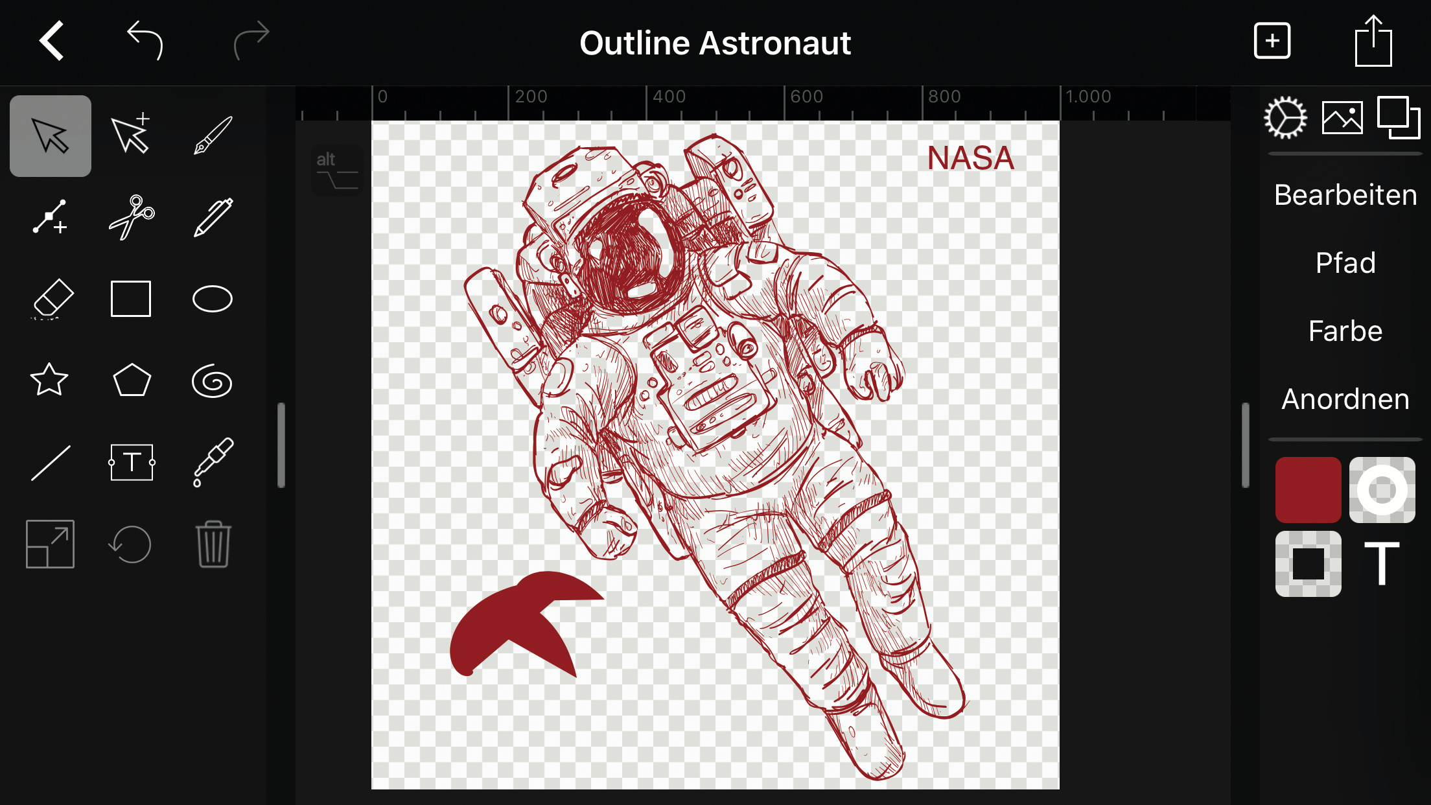The image size is (1431, 805).
Task: Expand the Bearbeiten menu
Action: point(1345,195)
